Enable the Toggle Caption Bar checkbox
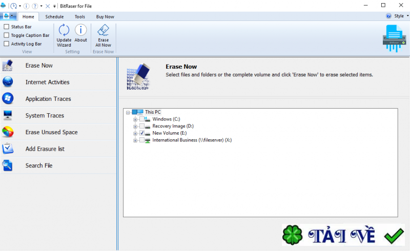The image size is (410, 251). coord(7,35)
